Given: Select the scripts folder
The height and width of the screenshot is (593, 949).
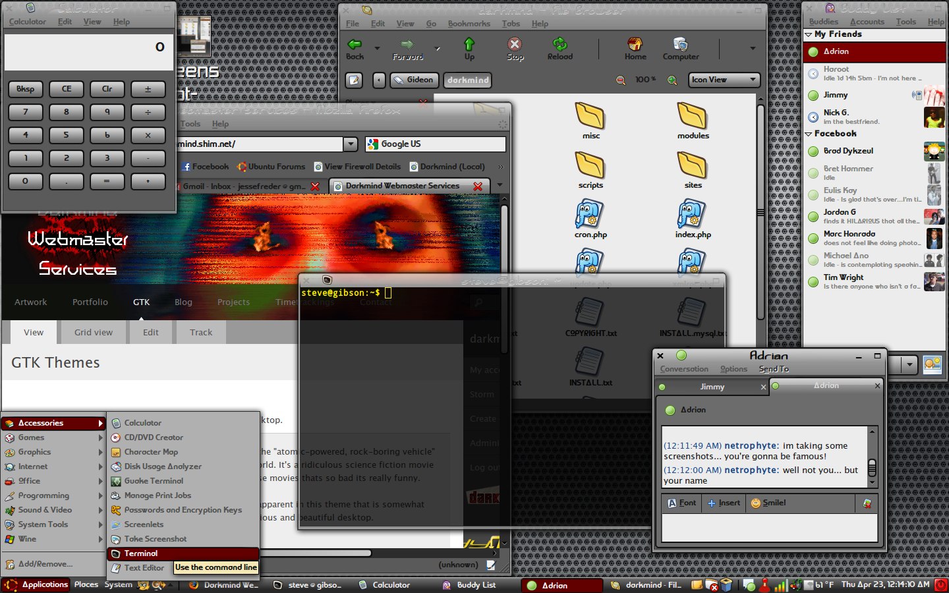Looking at the screenshot, I should coord(590,170).
